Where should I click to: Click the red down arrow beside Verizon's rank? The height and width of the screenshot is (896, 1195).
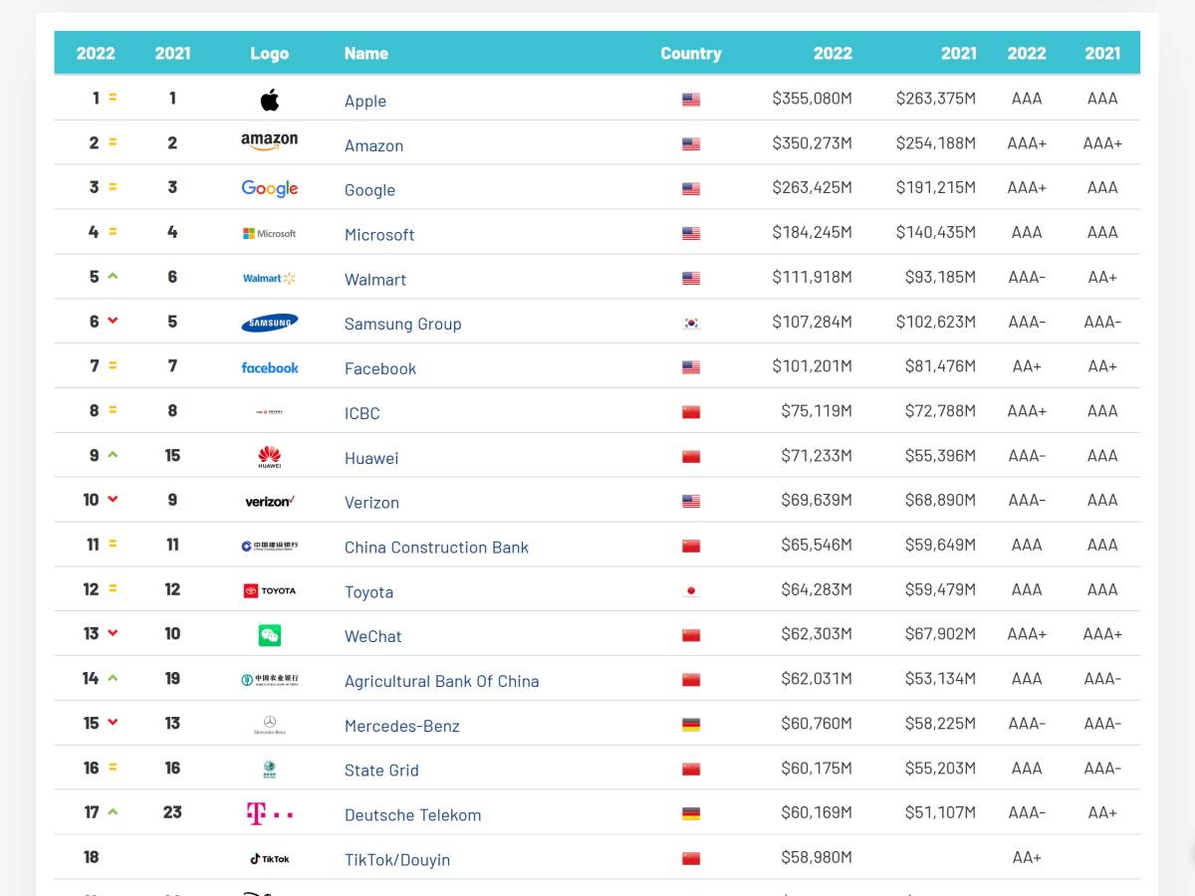(112, 499)
